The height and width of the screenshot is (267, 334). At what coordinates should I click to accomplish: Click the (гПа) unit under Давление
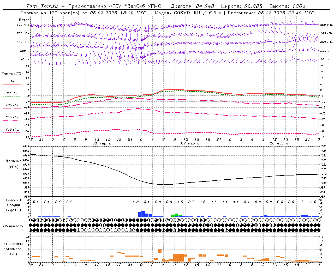click(14, 167)
